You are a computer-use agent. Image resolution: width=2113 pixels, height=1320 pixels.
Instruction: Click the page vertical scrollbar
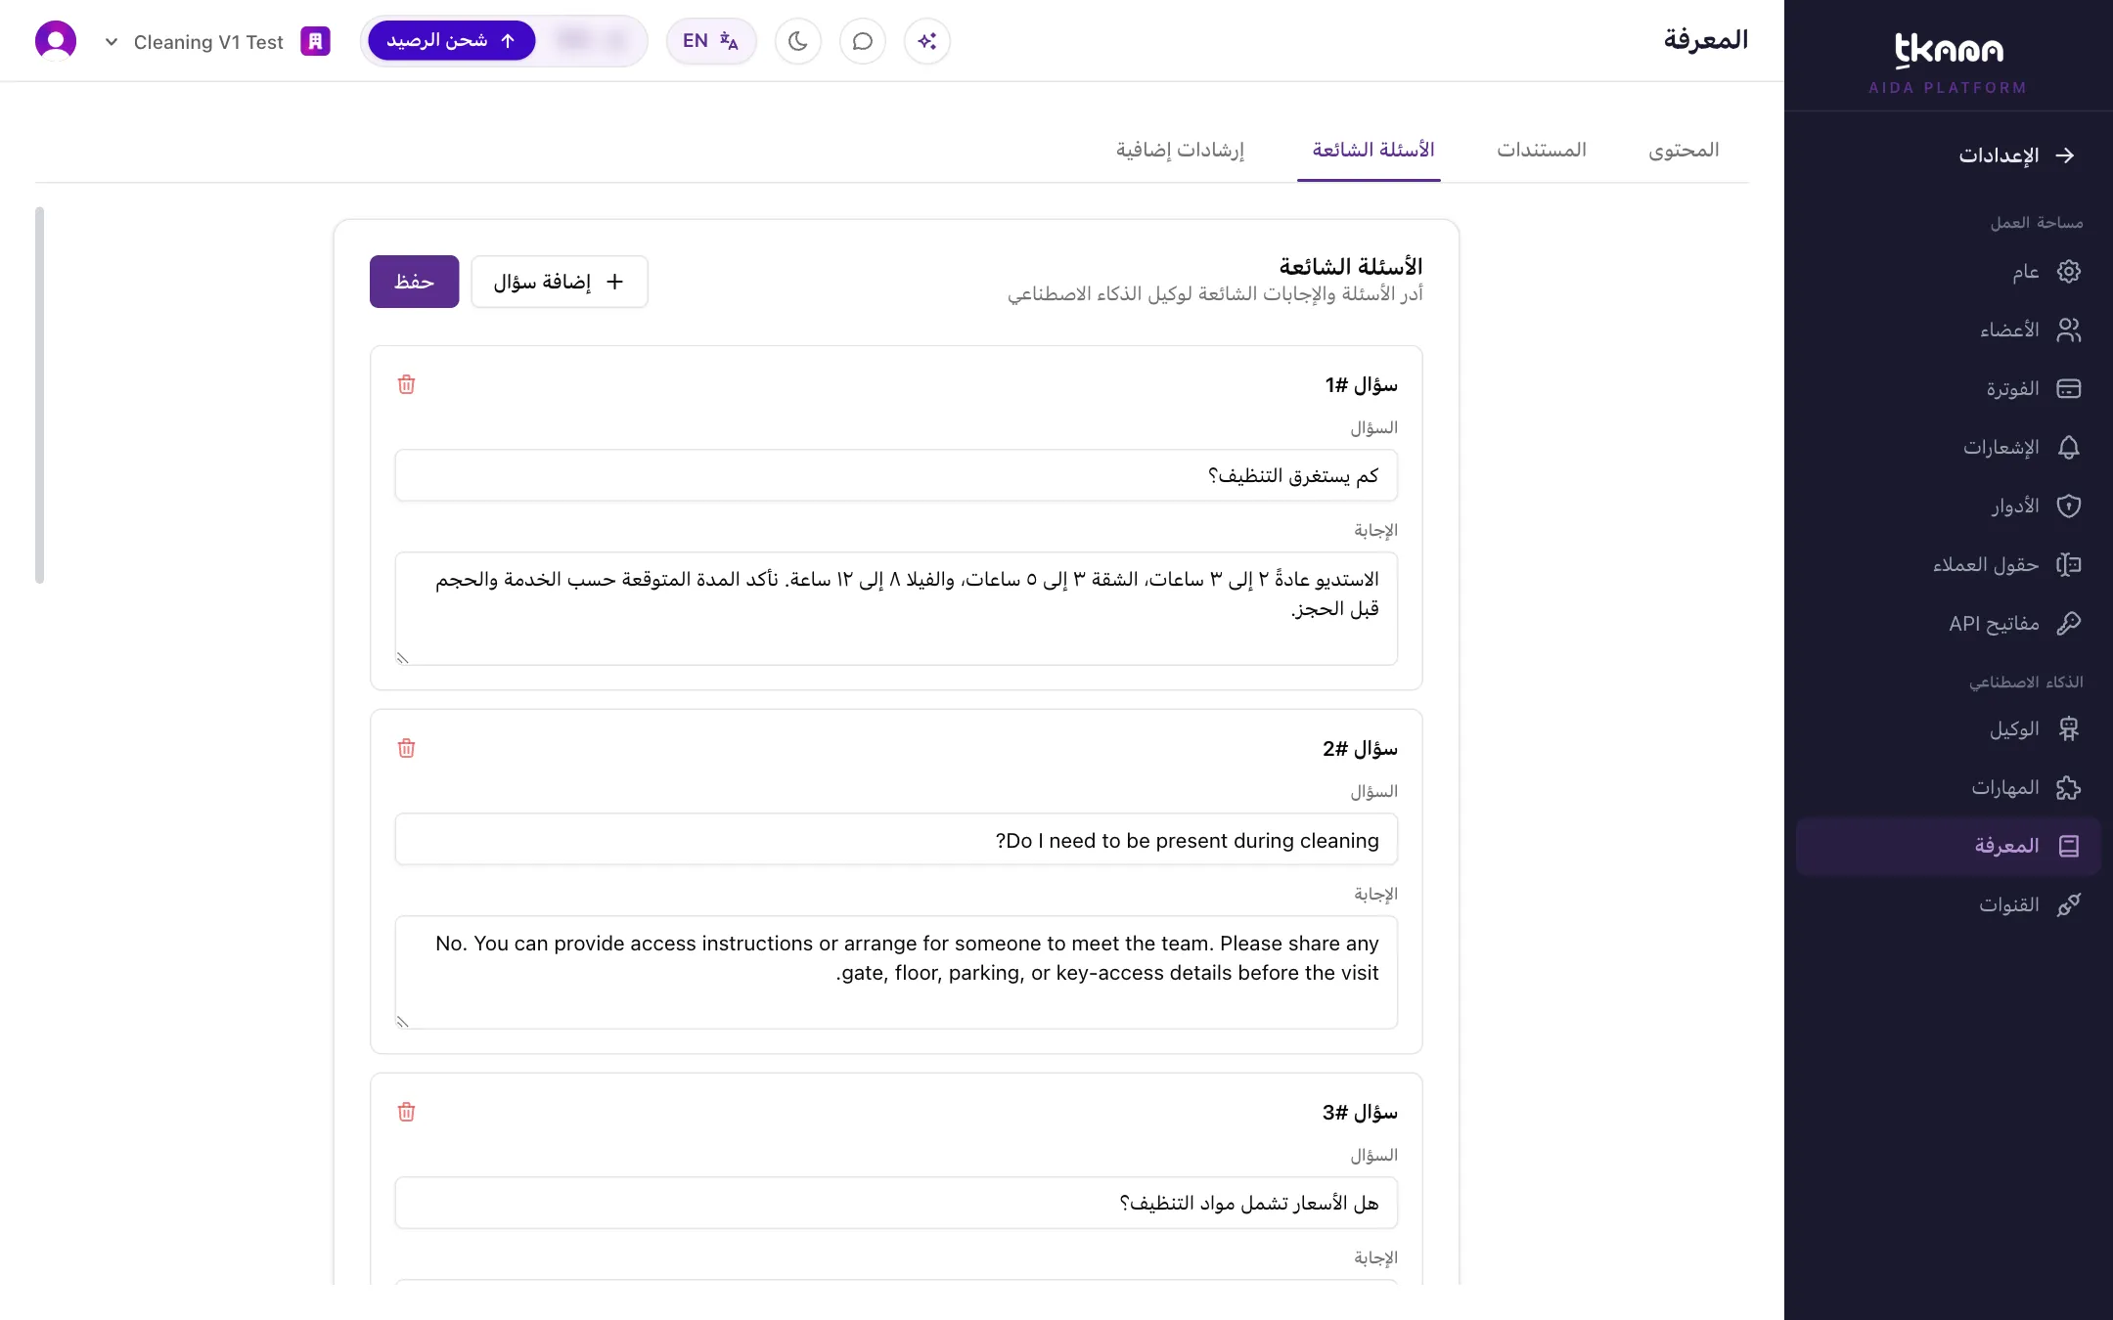39,395
